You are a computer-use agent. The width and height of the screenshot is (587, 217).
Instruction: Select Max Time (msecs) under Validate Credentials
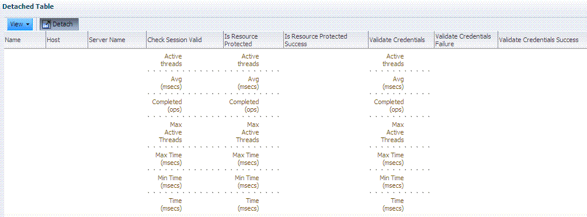pyautogui.click(x=391, y=159)
